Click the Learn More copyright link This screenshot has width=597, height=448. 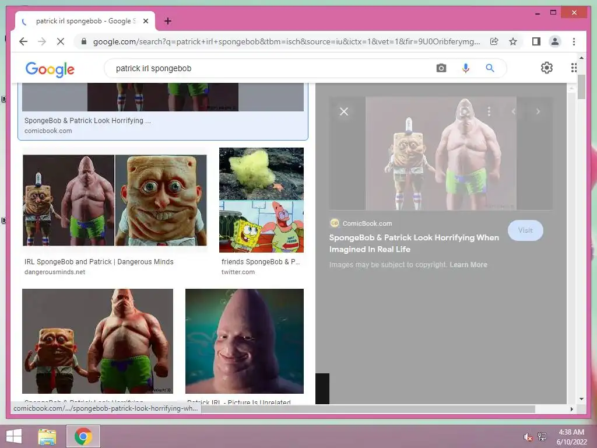(x=468, y=264)
